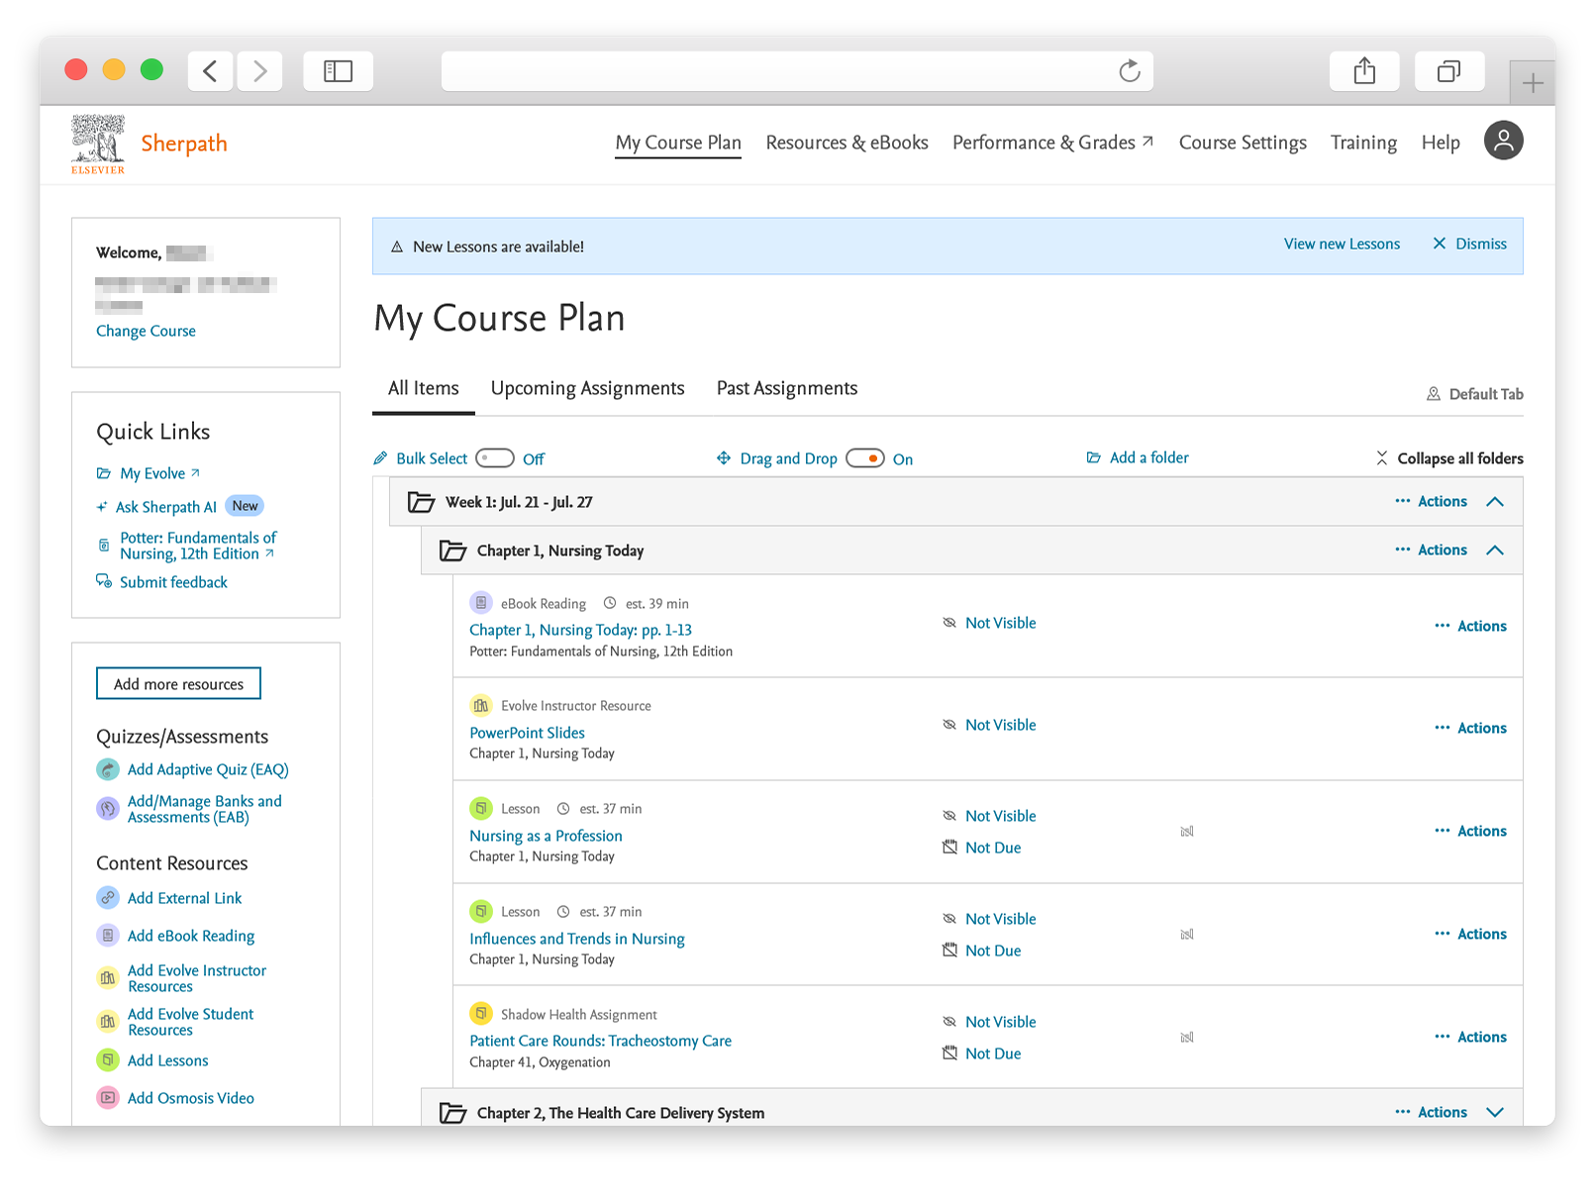The height and width of the screenshot is (1203, 1595).
Task: Click the browser share icon
Action: click(x=1364, y=71)
